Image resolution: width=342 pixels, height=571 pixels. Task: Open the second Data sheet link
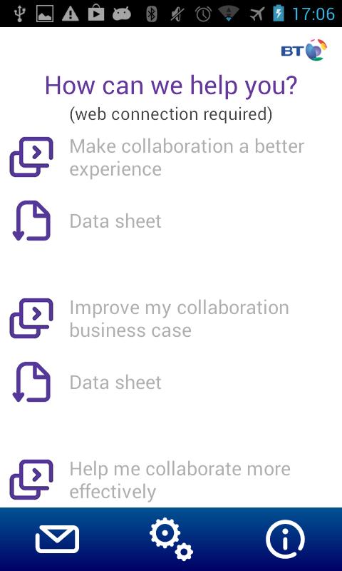[115, 383]
